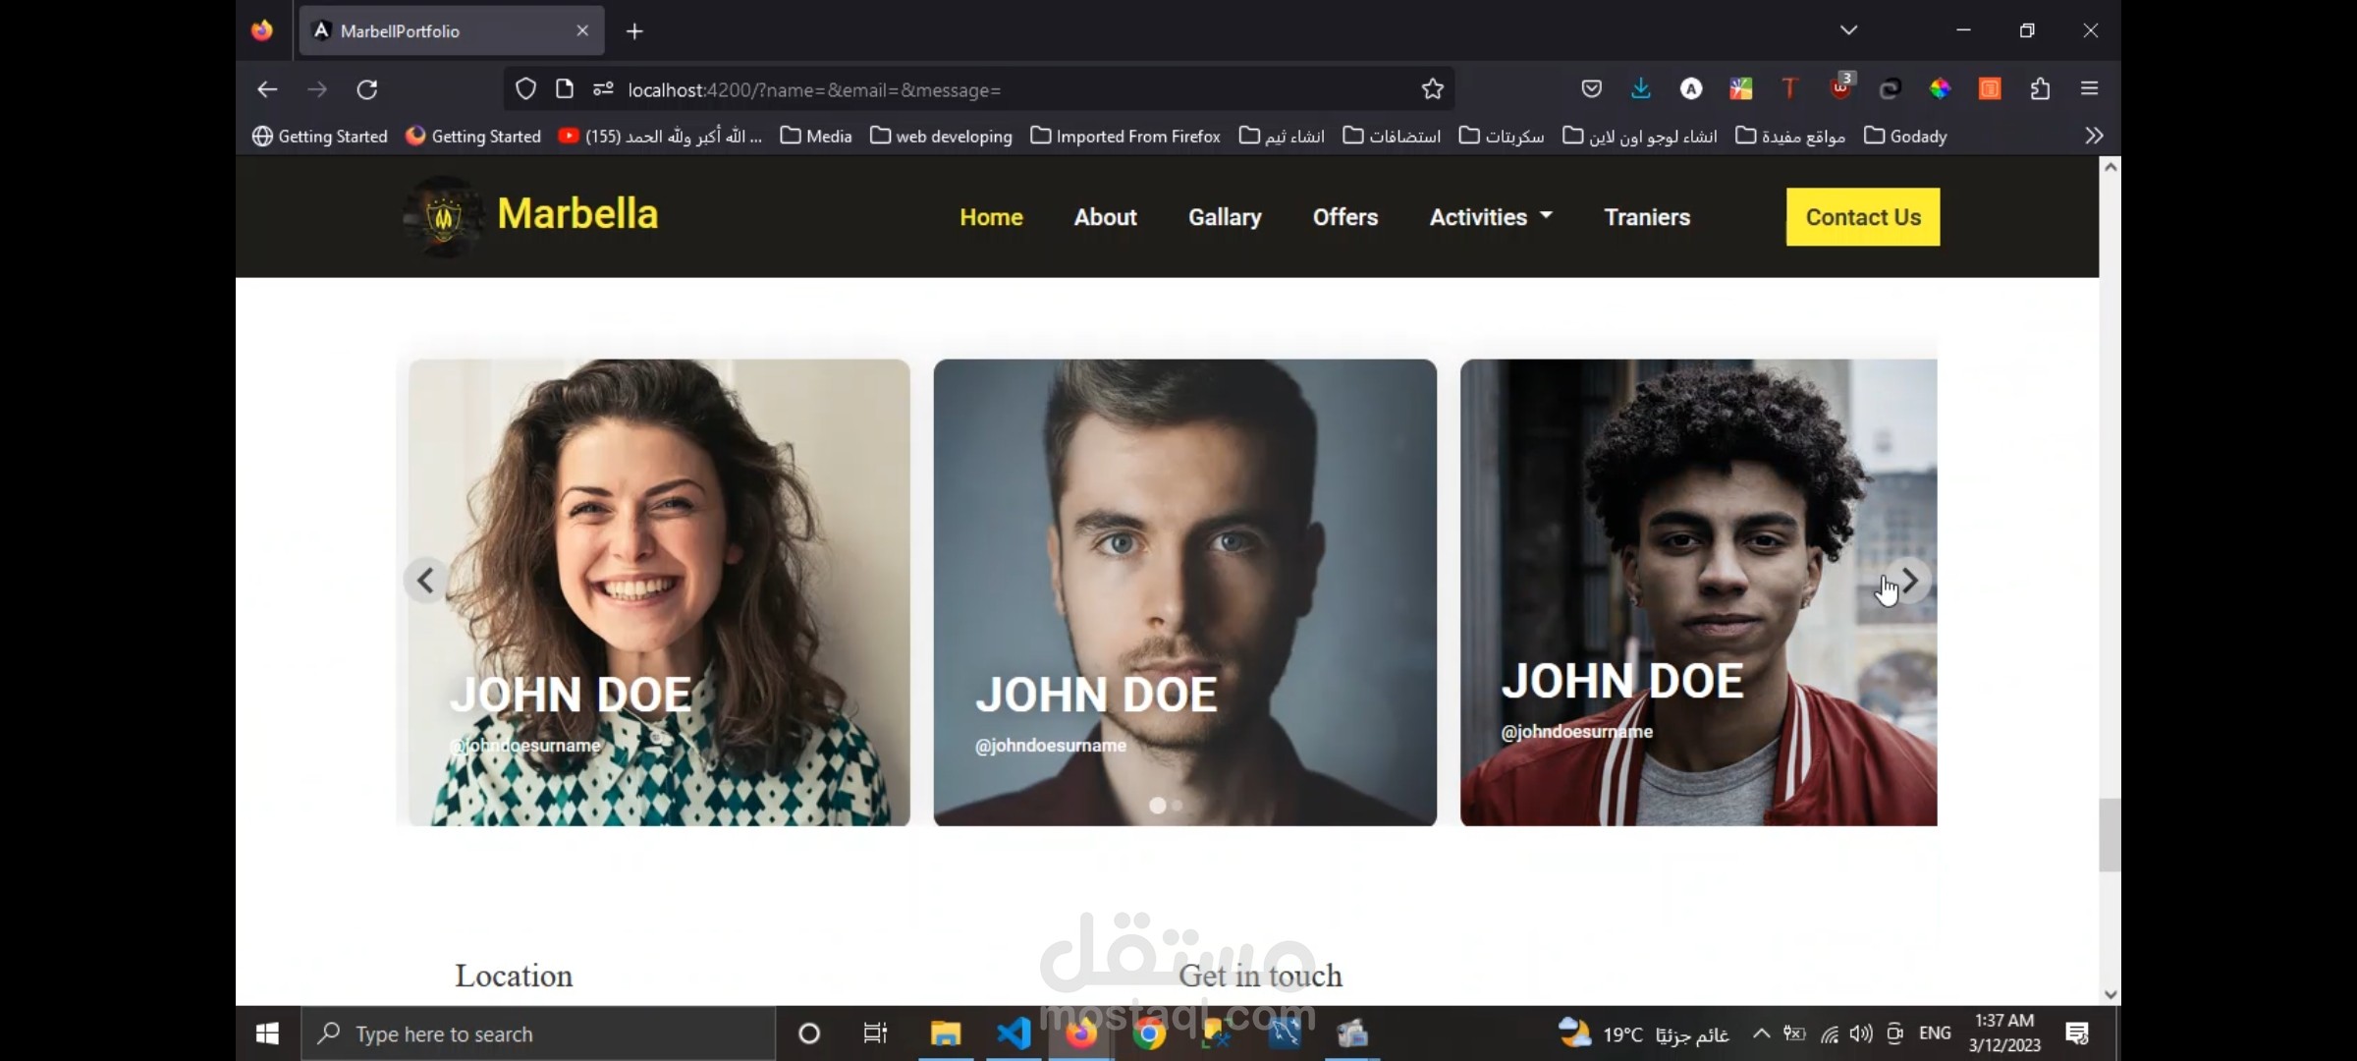Go to Offers navigation item

(x=1344, y=217)
